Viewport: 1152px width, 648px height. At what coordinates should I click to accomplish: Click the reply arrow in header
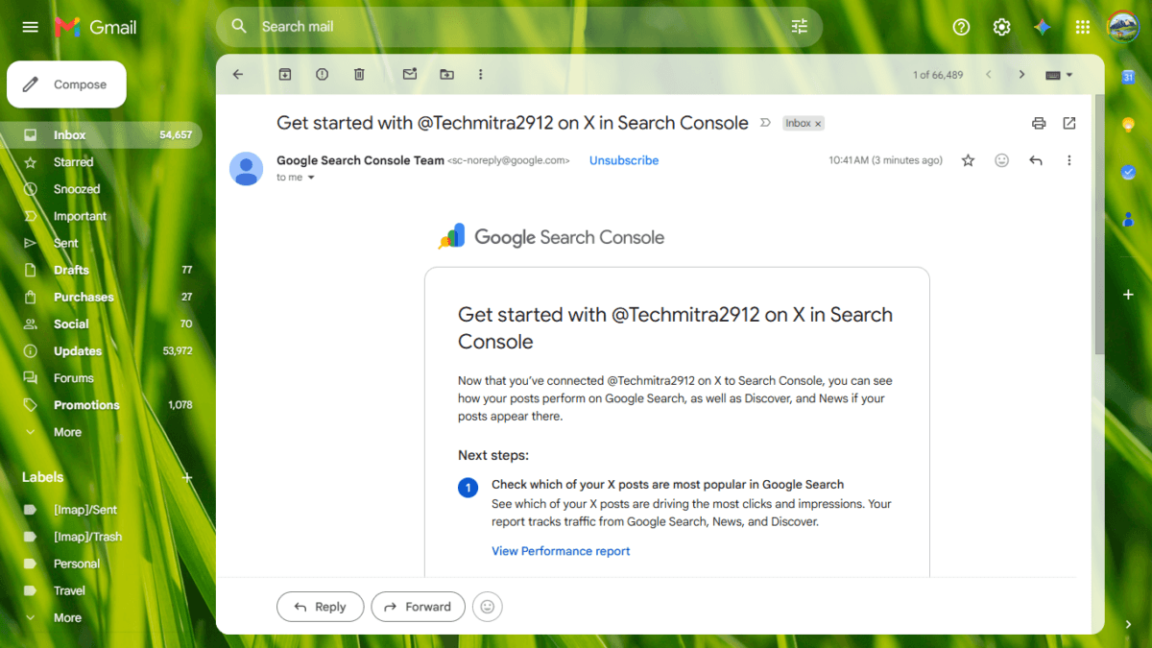coord(1036,160)
